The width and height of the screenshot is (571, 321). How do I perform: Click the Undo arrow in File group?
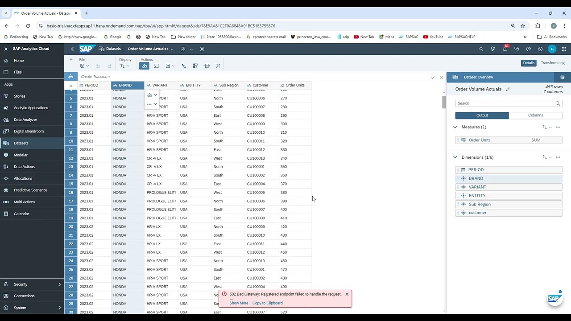[98, 66]
